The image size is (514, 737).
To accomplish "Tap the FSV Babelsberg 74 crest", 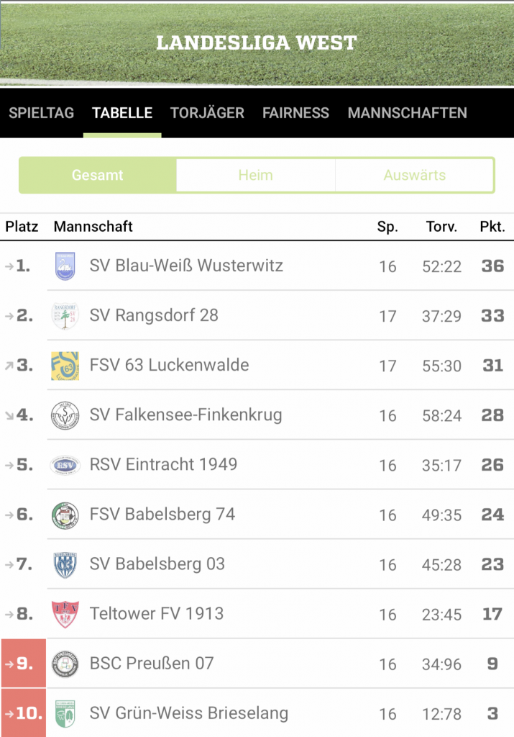I will tap(65, 515).
